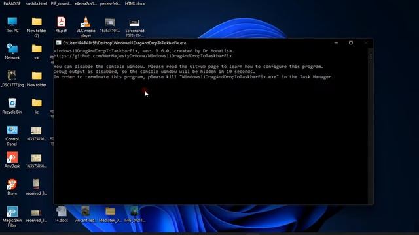This screenshot has width=419, height=235.
Task: Select the PARADISE label at the desktop top
Action: (12, 3)
